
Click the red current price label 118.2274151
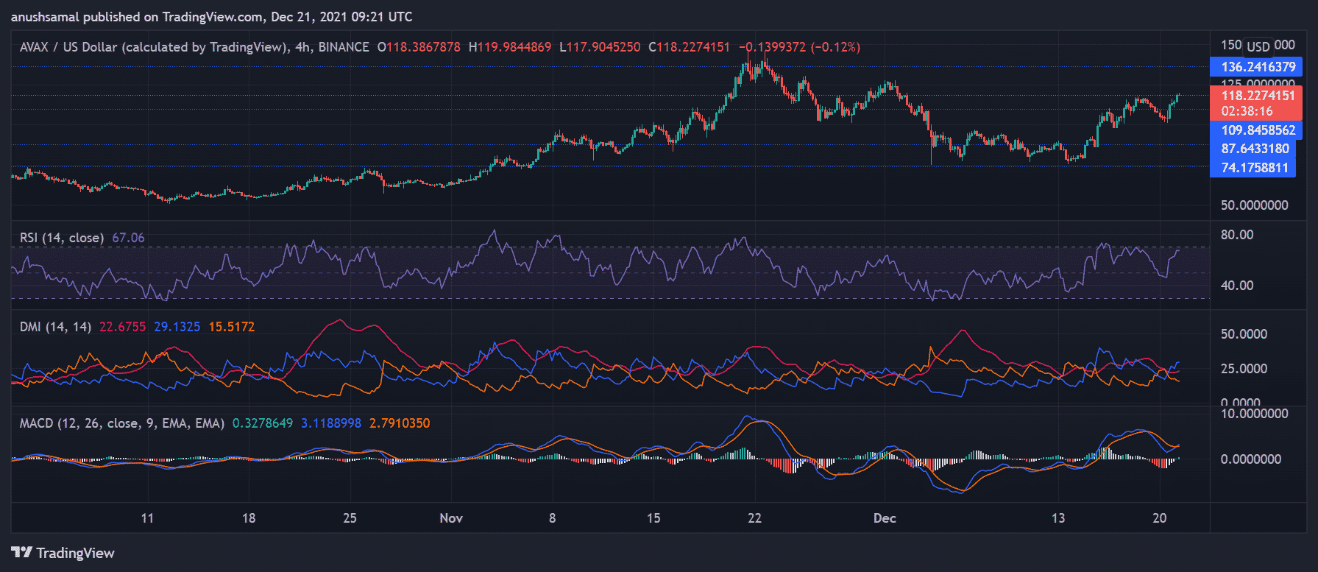(x=1257, y=96)
